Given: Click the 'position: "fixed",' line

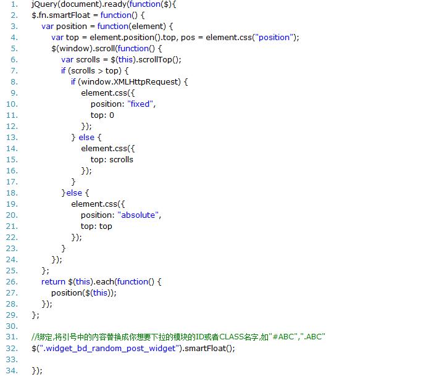Looking at the screenshot, I should 123,104.
